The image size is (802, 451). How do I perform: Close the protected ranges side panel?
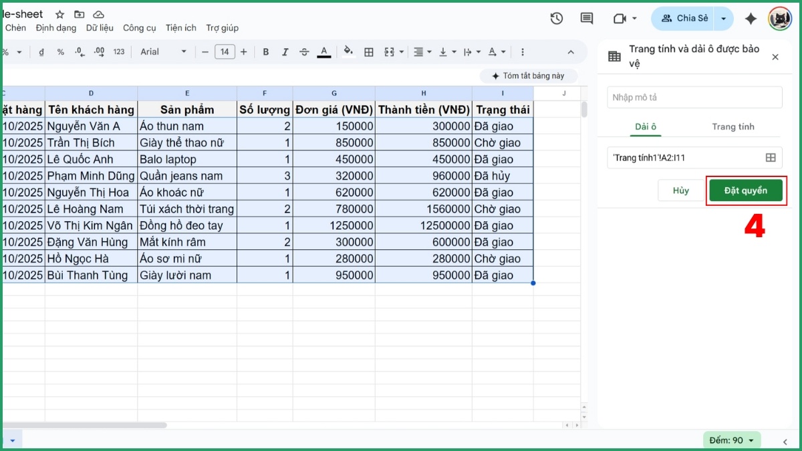(775, 57)
